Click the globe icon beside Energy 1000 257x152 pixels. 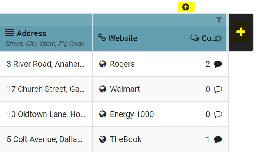click(103, 114)
